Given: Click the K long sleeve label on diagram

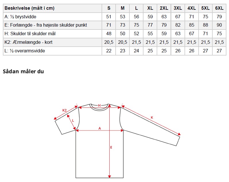Looking at the screenshot, I should pyautogui.click(x=152, y=117).
